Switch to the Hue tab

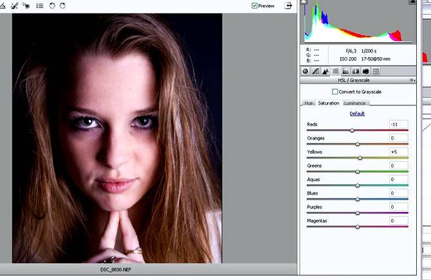click(x=309, y=103)
